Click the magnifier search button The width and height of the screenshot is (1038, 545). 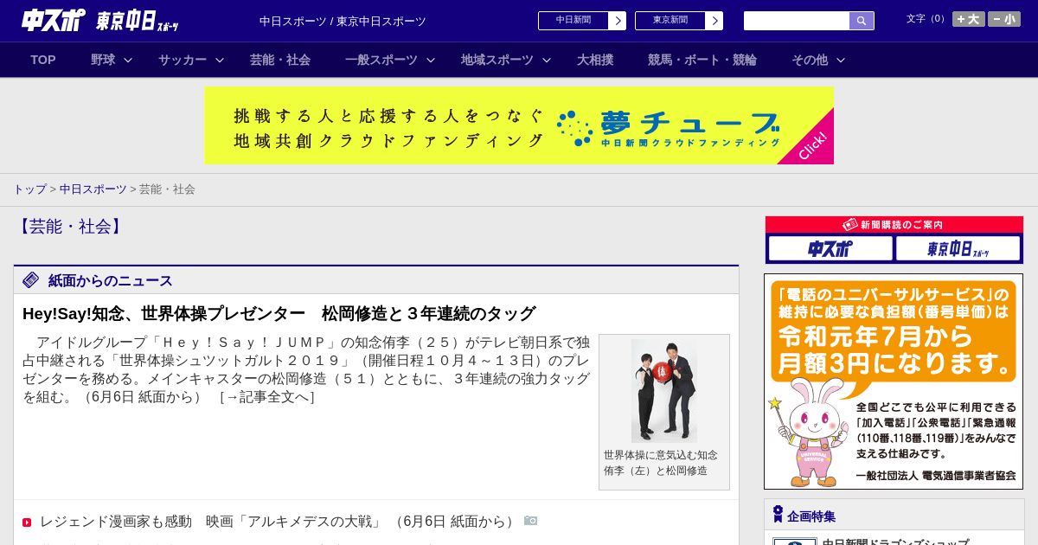tap(862, 21)
